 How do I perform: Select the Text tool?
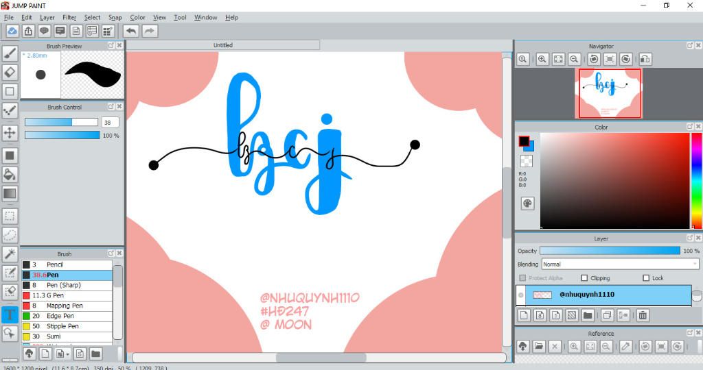[x=10, y=314]
